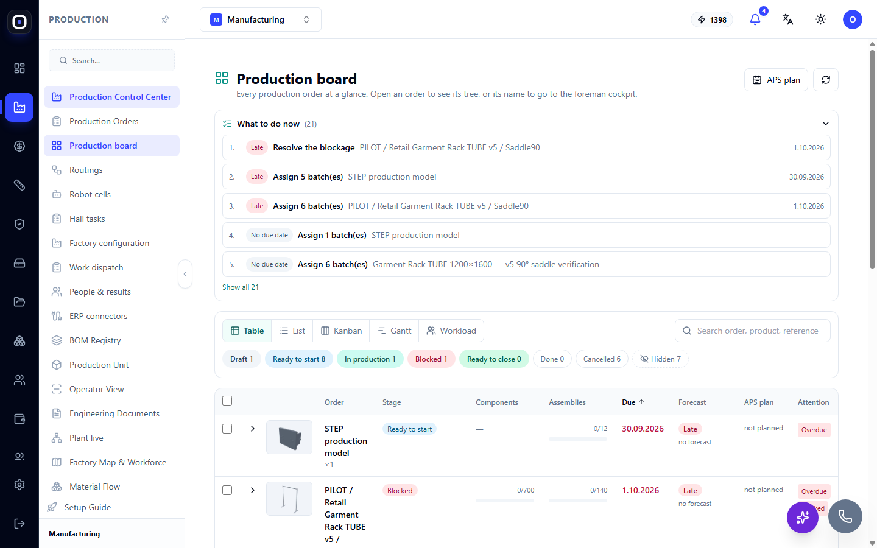Toggle the Hidden 7 filter chip
Image resolution: width=877 pixels, height=548 pixels.
660,359
